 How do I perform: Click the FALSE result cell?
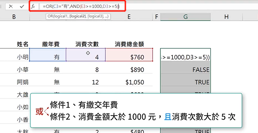tap(185, 68)
